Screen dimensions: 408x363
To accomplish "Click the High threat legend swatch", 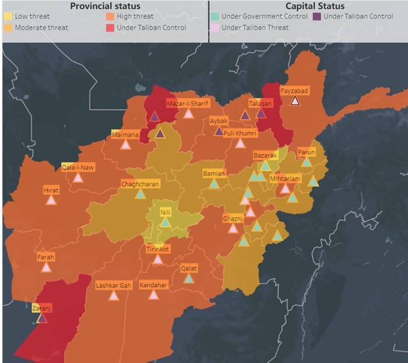I will pyautogui.click(x=110, y=16).
